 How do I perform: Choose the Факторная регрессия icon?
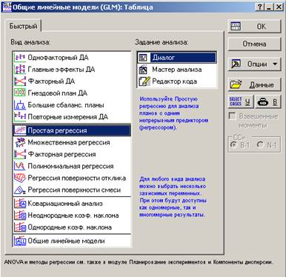20,154
